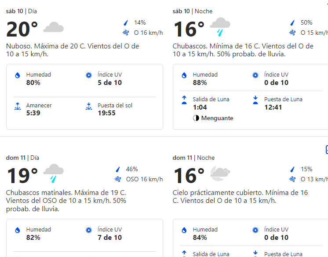This screenshot has width=328, height=257.
Task: Click the moon-and-cloud icon for dom 11 Noche
Action: (x=220, y=173)
